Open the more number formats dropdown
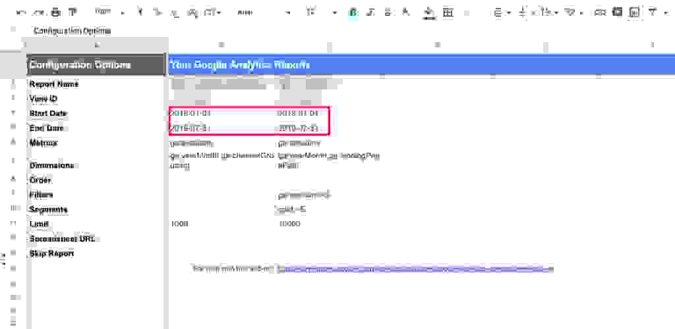675x329 pixels. (212, 13)
